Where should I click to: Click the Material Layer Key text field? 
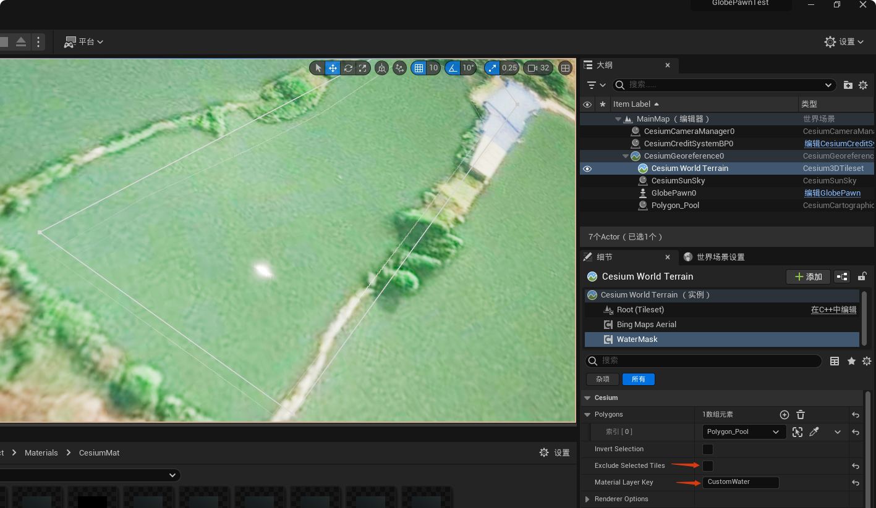740,482
